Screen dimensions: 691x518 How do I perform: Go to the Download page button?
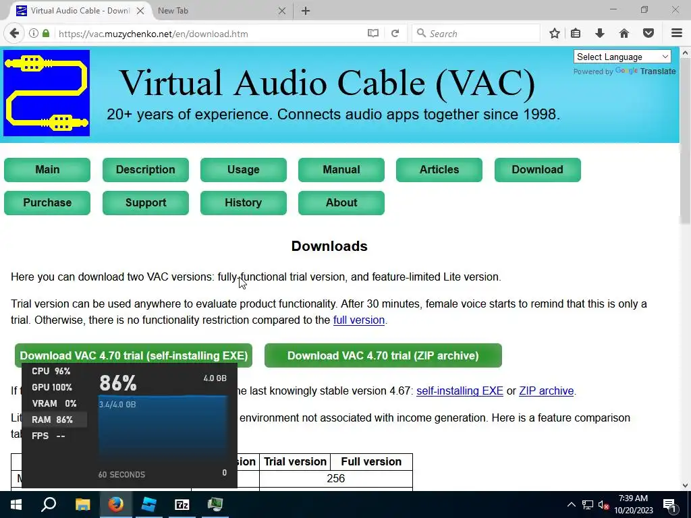538,169
